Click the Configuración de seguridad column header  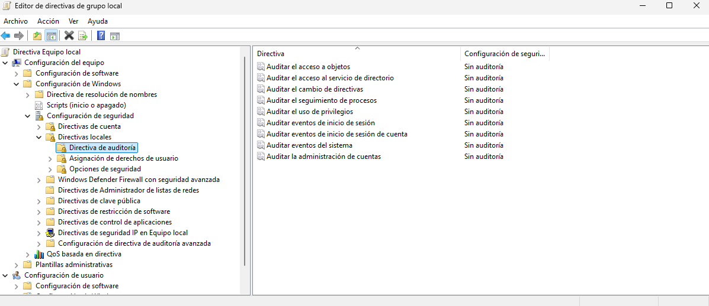[504, 54]
